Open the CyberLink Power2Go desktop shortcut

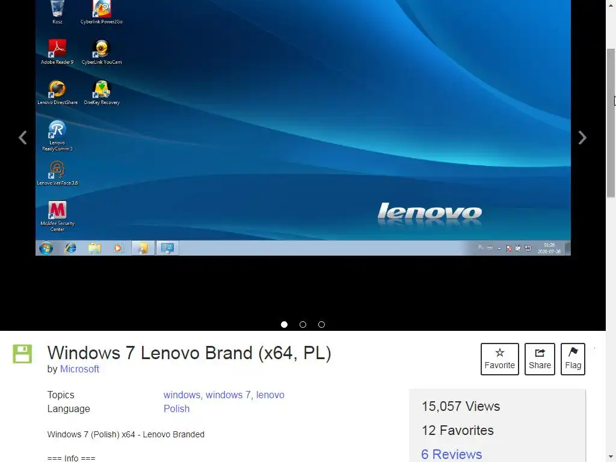(101, 12)
